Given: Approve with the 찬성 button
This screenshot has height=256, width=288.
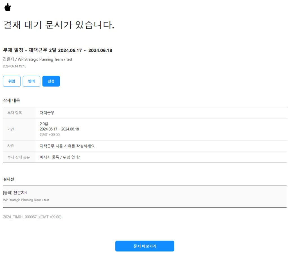Looking at the screenshot, I should 51,81.
